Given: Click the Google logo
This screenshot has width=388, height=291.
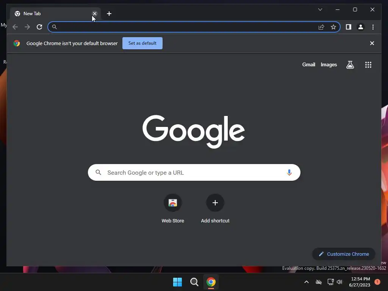Looking at the screenshot, I should click(x=194, y=131).
